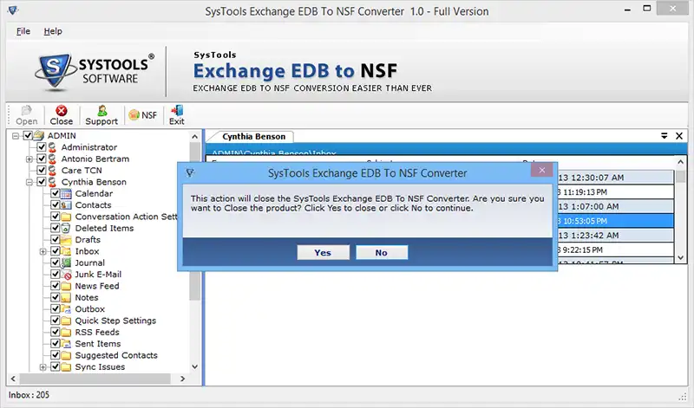Click email list scroll down arrow

(681, 257)
